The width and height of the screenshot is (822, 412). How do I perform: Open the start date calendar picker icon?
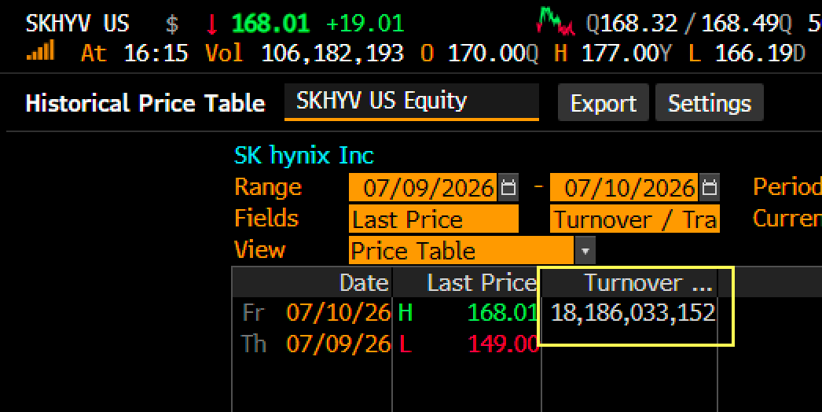pos(508,187)
